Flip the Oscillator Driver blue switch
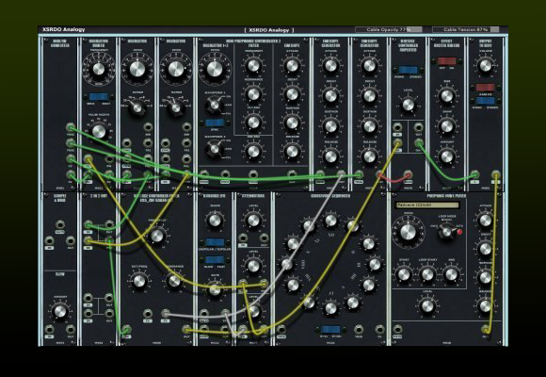 98,97
